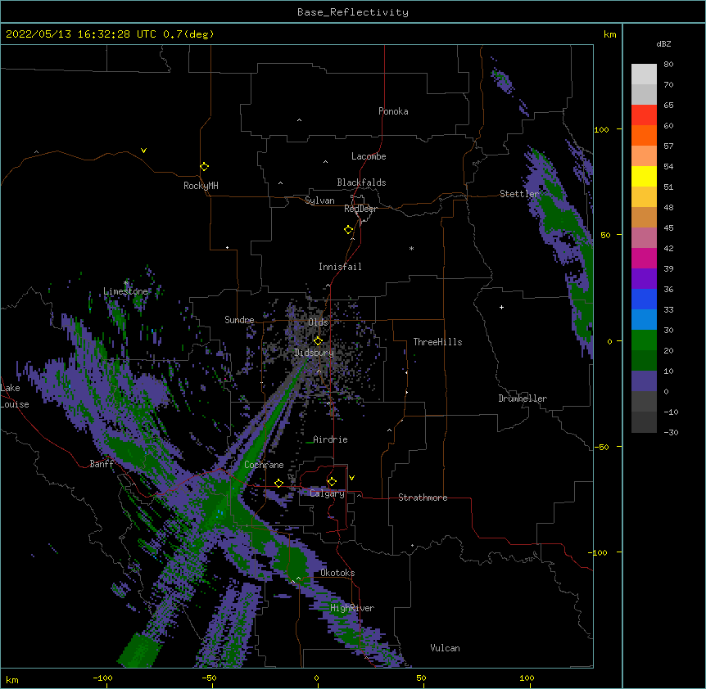Click the yellow V marker east of Calgary
The width and height of the screenshot is (706, 689).
[351, 478]
